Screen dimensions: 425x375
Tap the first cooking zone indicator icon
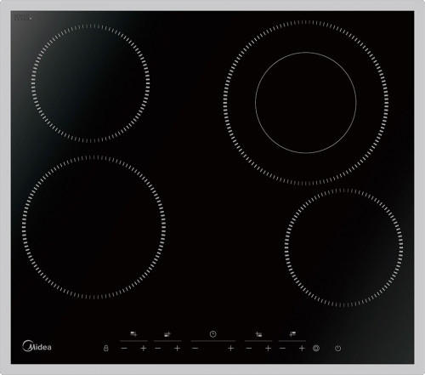point(133,334)
